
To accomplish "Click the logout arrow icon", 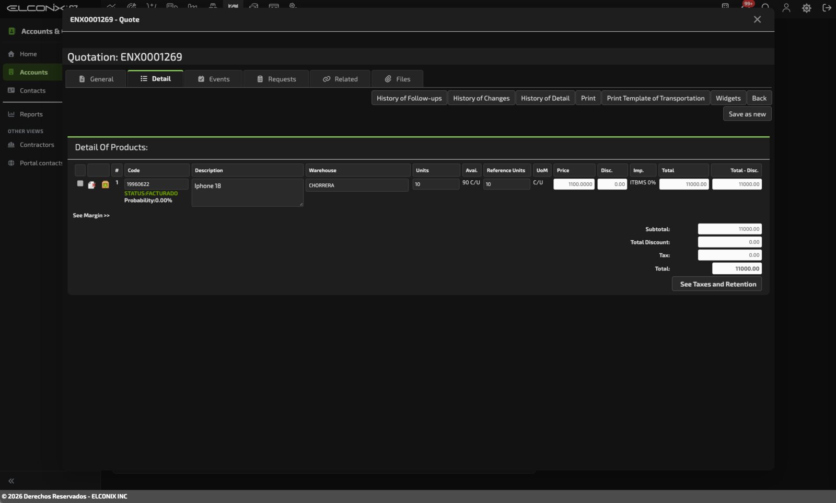I will [x=827, y=8].
